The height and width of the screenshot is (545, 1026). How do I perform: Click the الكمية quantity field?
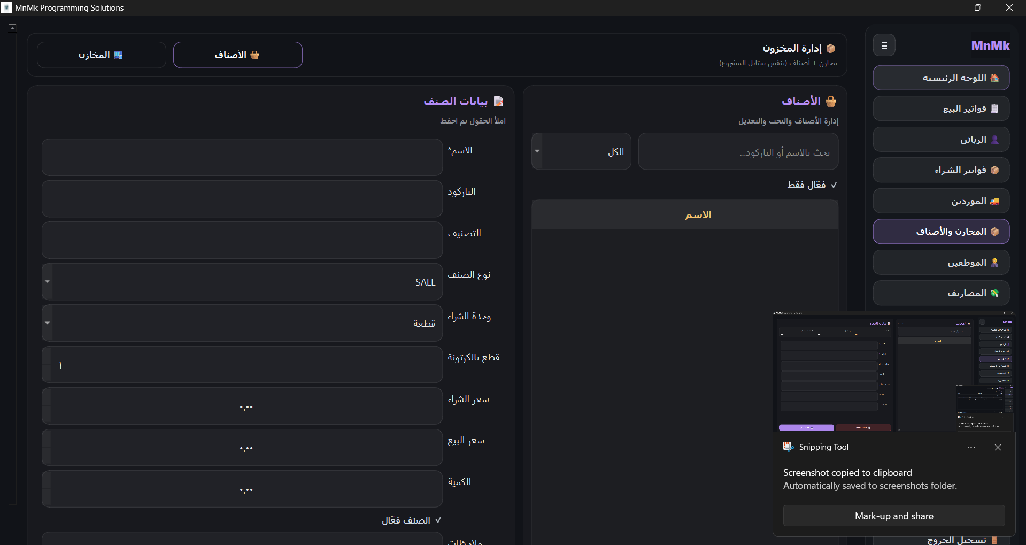(242, 489)
